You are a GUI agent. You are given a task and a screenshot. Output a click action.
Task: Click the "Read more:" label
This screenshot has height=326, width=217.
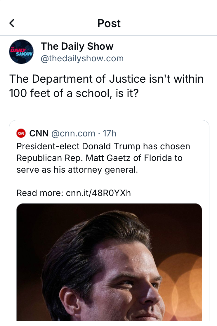tap(40, 193)
